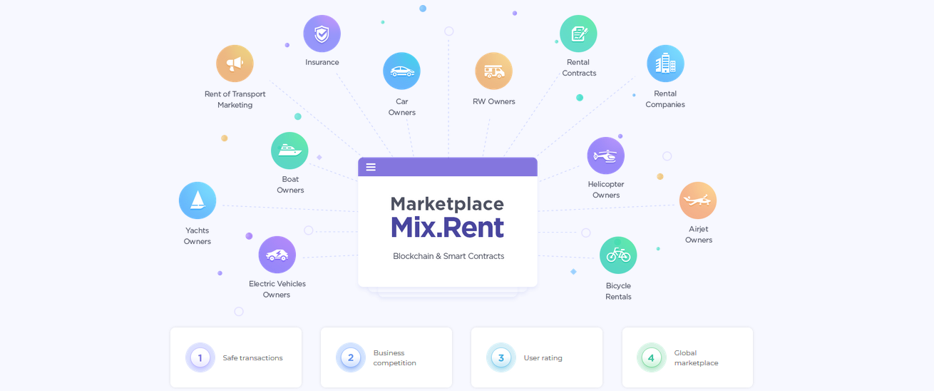Viewport: 934px width, 391px height.
Task: Open the User rating card
Action: (x=537, y=357)
